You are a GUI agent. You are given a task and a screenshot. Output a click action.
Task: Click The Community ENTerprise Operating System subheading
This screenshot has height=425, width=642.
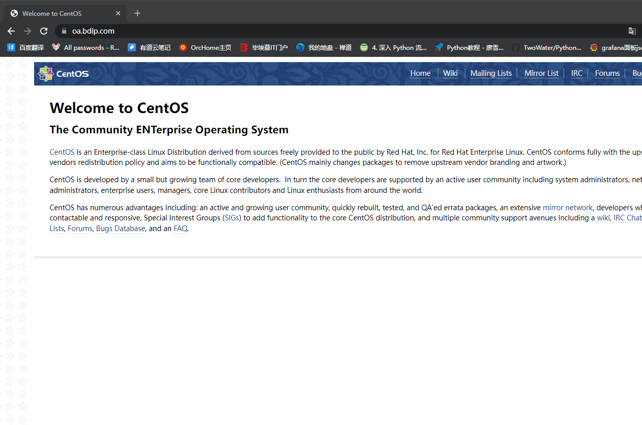pos(169,130)
